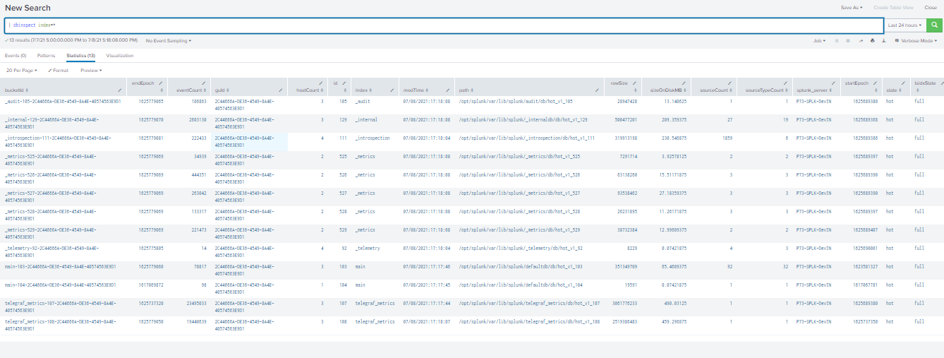Run the search with the green magnifier button
944x358 pixels.
tap(934, 25)
